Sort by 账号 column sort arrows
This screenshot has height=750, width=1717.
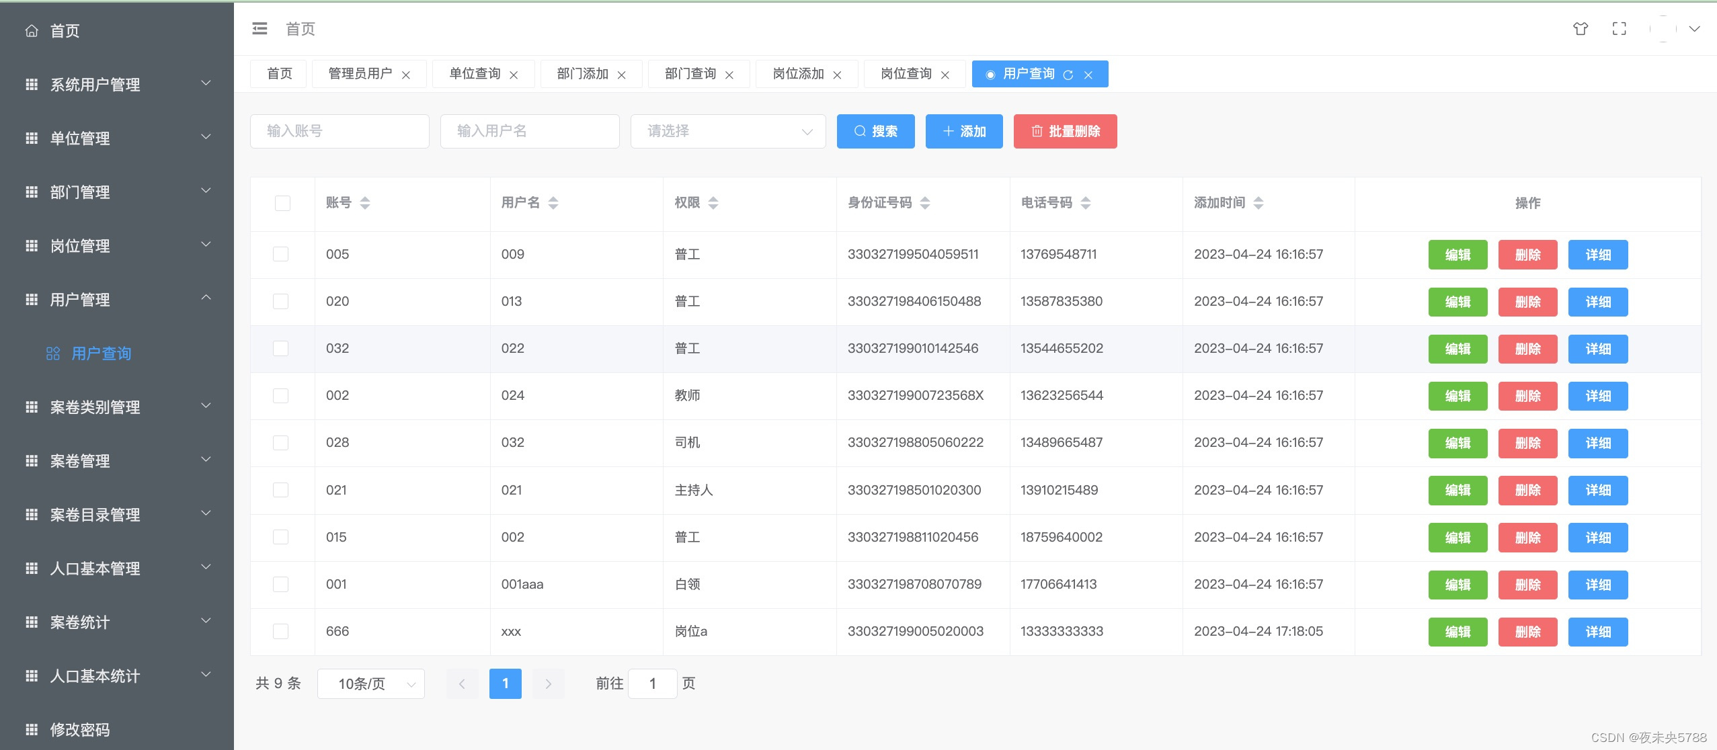click(365, 202)
